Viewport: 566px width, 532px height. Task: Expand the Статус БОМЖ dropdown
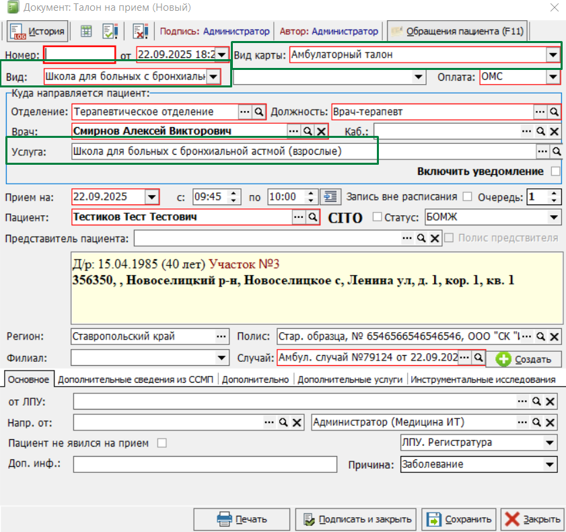(x=553, y=217)
